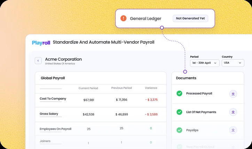Click the Payslips document name
Screen dimensions: 252x149
tap(192, 130)
